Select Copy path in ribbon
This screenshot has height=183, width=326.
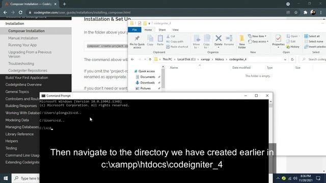point(175,42)
